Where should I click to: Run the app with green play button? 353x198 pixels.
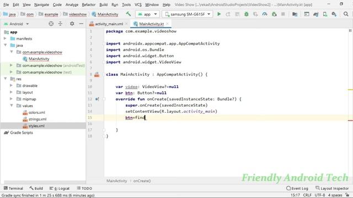219,14
